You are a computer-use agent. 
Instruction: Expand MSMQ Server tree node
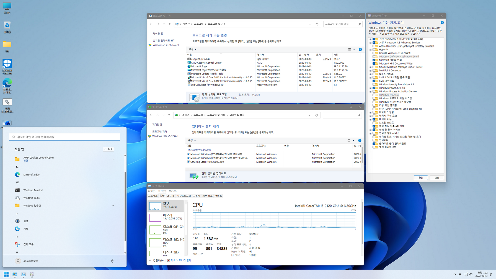(x=370, y=67)
